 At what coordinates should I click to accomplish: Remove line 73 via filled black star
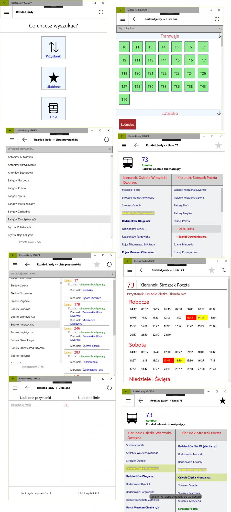pyautogui.click(x=223, y=401)
